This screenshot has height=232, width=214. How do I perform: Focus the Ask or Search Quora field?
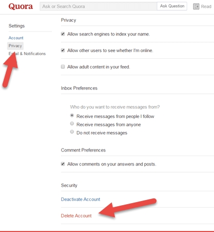pyautogui.click(x=98, y=6)
